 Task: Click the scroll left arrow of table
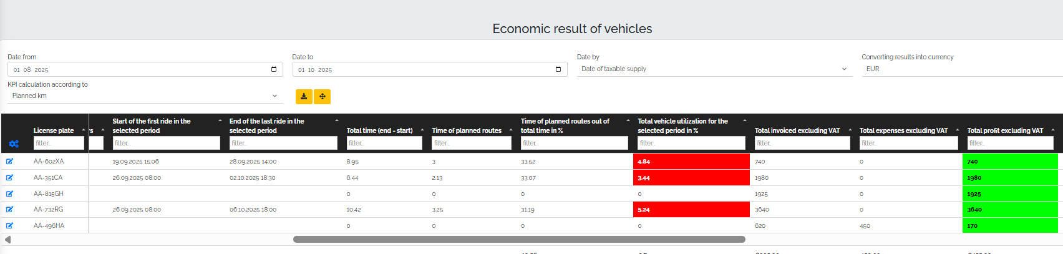[x=7, y=239]
